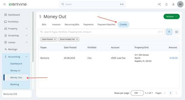Viewport: 185px width, 100px height.
Task: Switch to the Payment Batches tab
Action: 106,24
